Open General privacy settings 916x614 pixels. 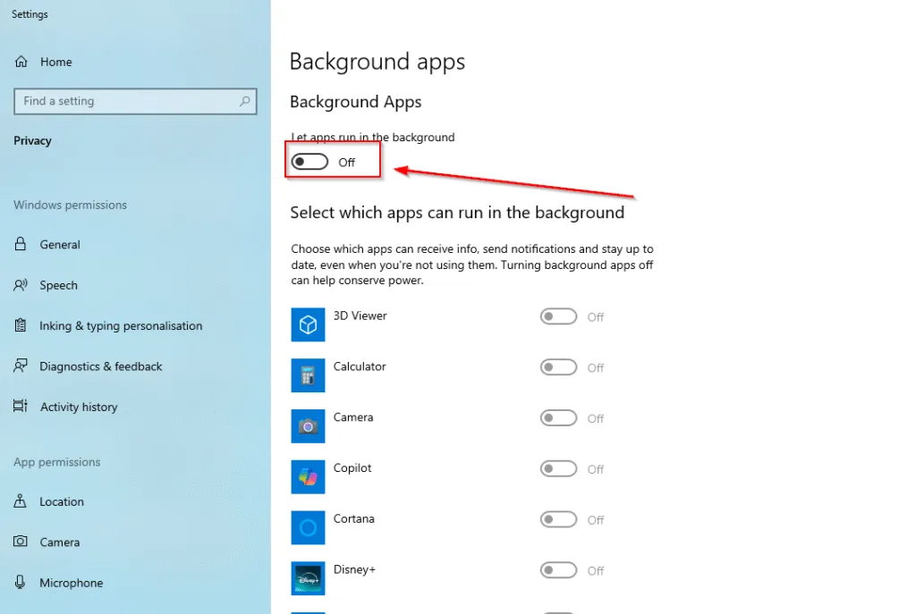tap(60, 245)
